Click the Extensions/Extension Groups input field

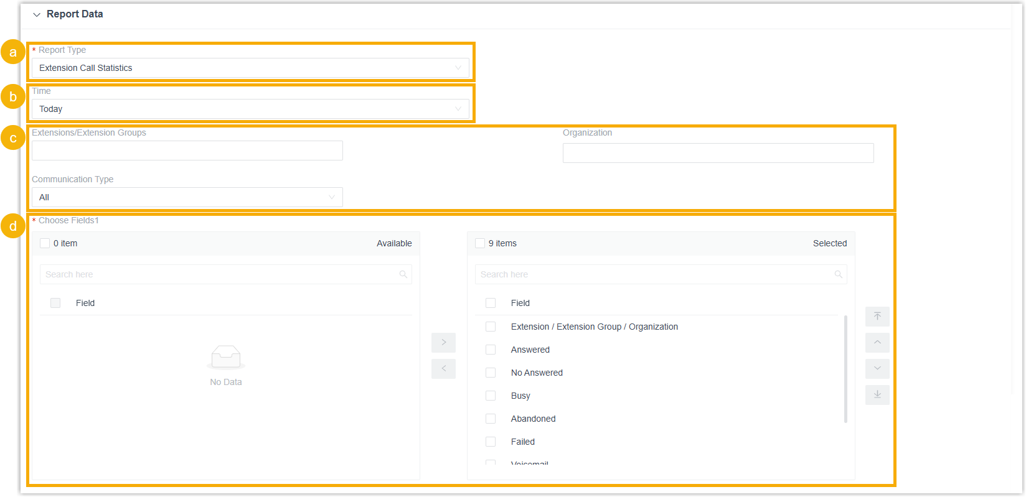coord(187,151)
